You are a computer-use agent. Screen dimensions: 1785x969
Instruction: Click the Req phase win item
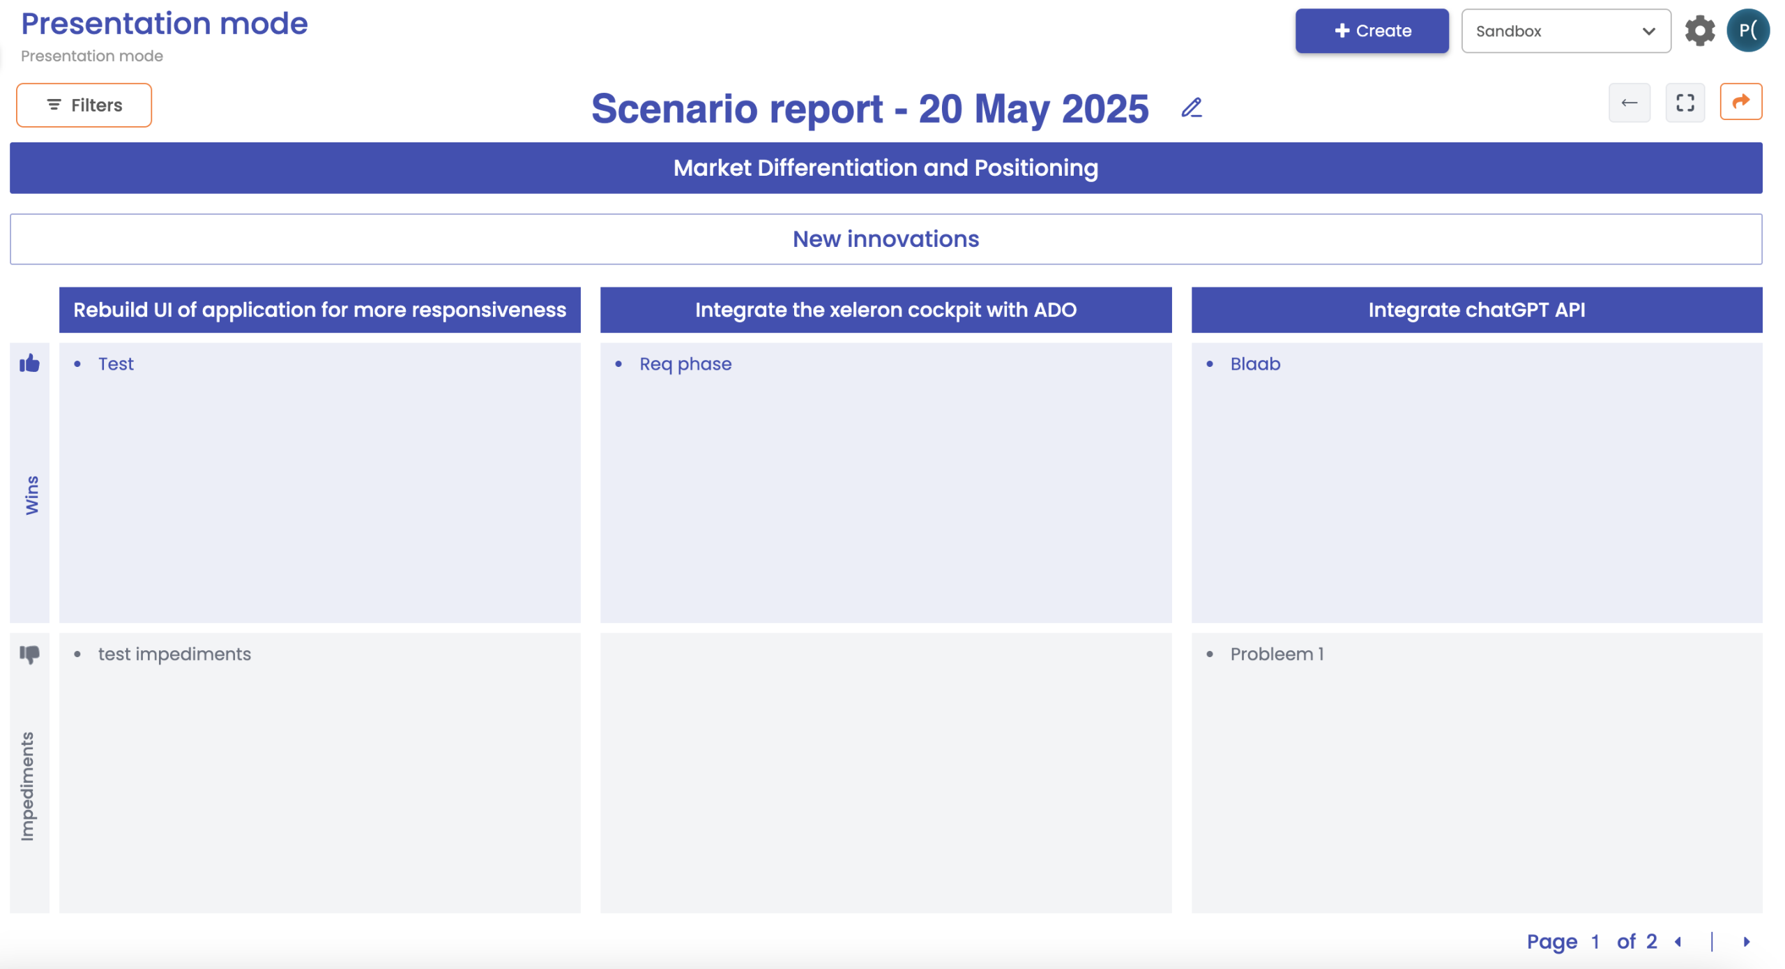click(685, 364)
